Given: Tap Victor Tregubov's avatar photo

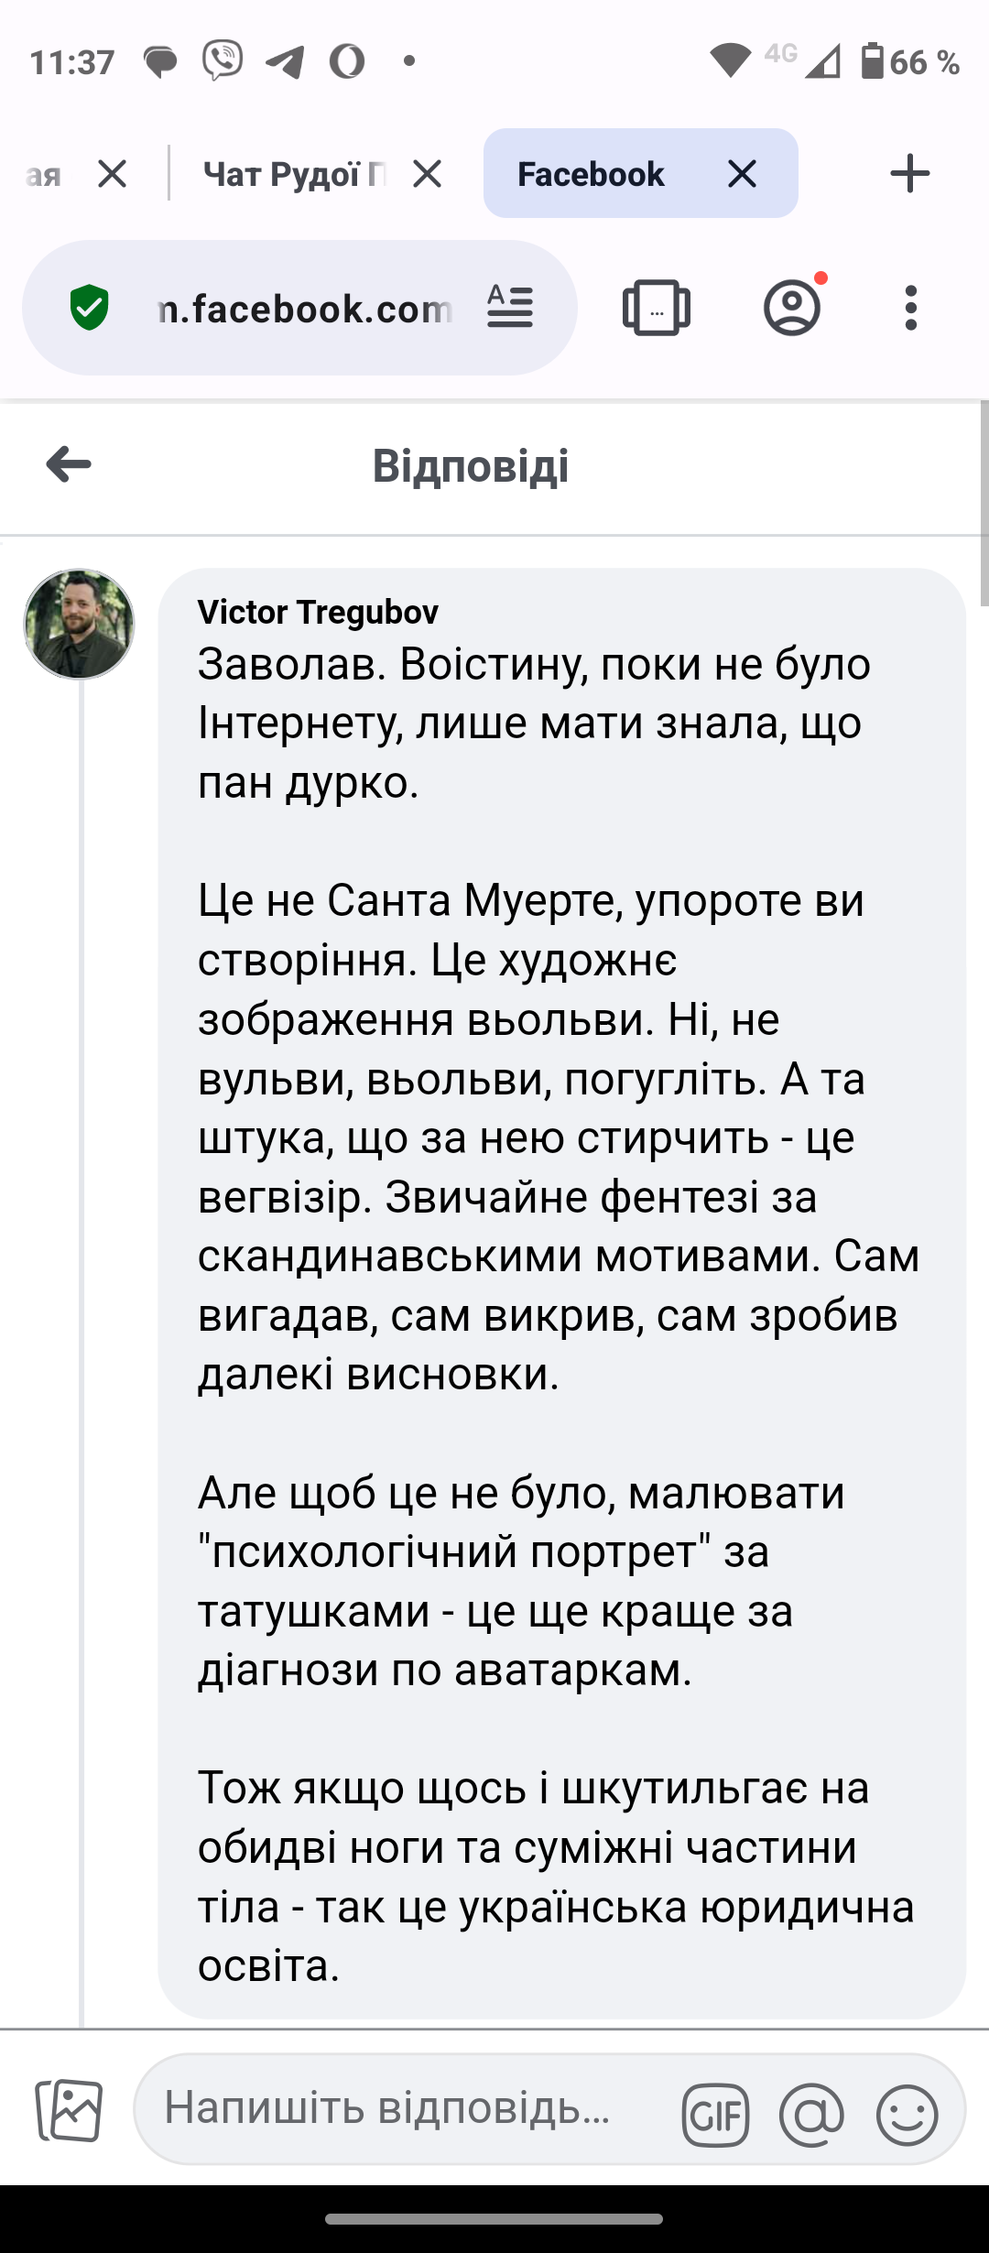Looking at the screenshot, I should point(79,624).
